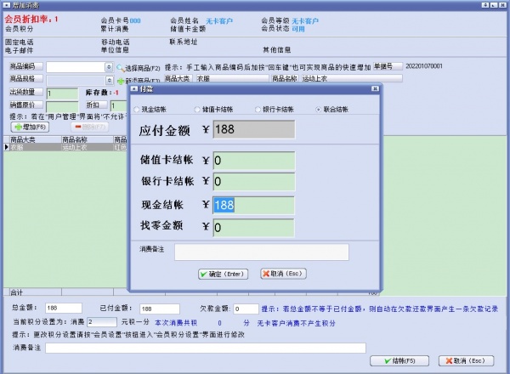Click main window 取消 (Esc) button
This screenshot has width=510, height=374.
pos(467,360)
